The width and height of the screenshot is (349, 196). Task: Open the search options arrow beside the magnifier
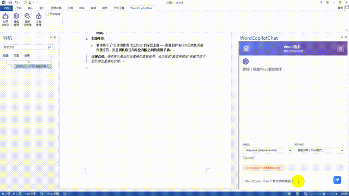tap(53, 47)
